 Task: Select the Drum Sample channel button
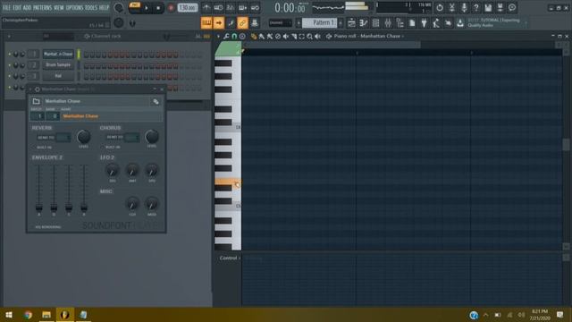58,65
